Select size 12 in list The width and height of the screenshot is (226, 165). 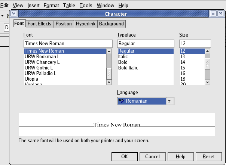pos(192,51)
